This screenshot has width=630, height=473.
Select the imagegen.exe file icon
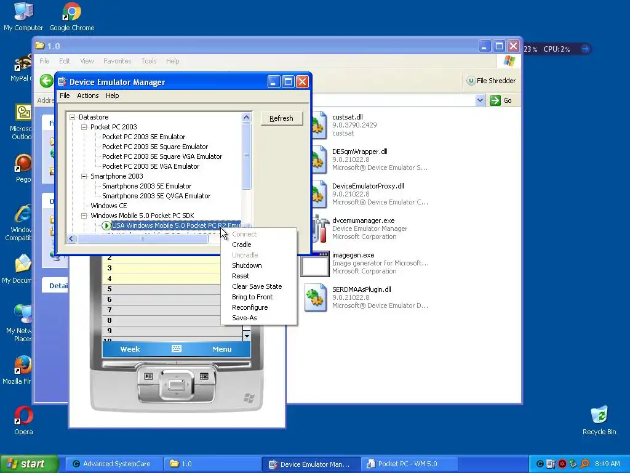click(x=315, y=264)
